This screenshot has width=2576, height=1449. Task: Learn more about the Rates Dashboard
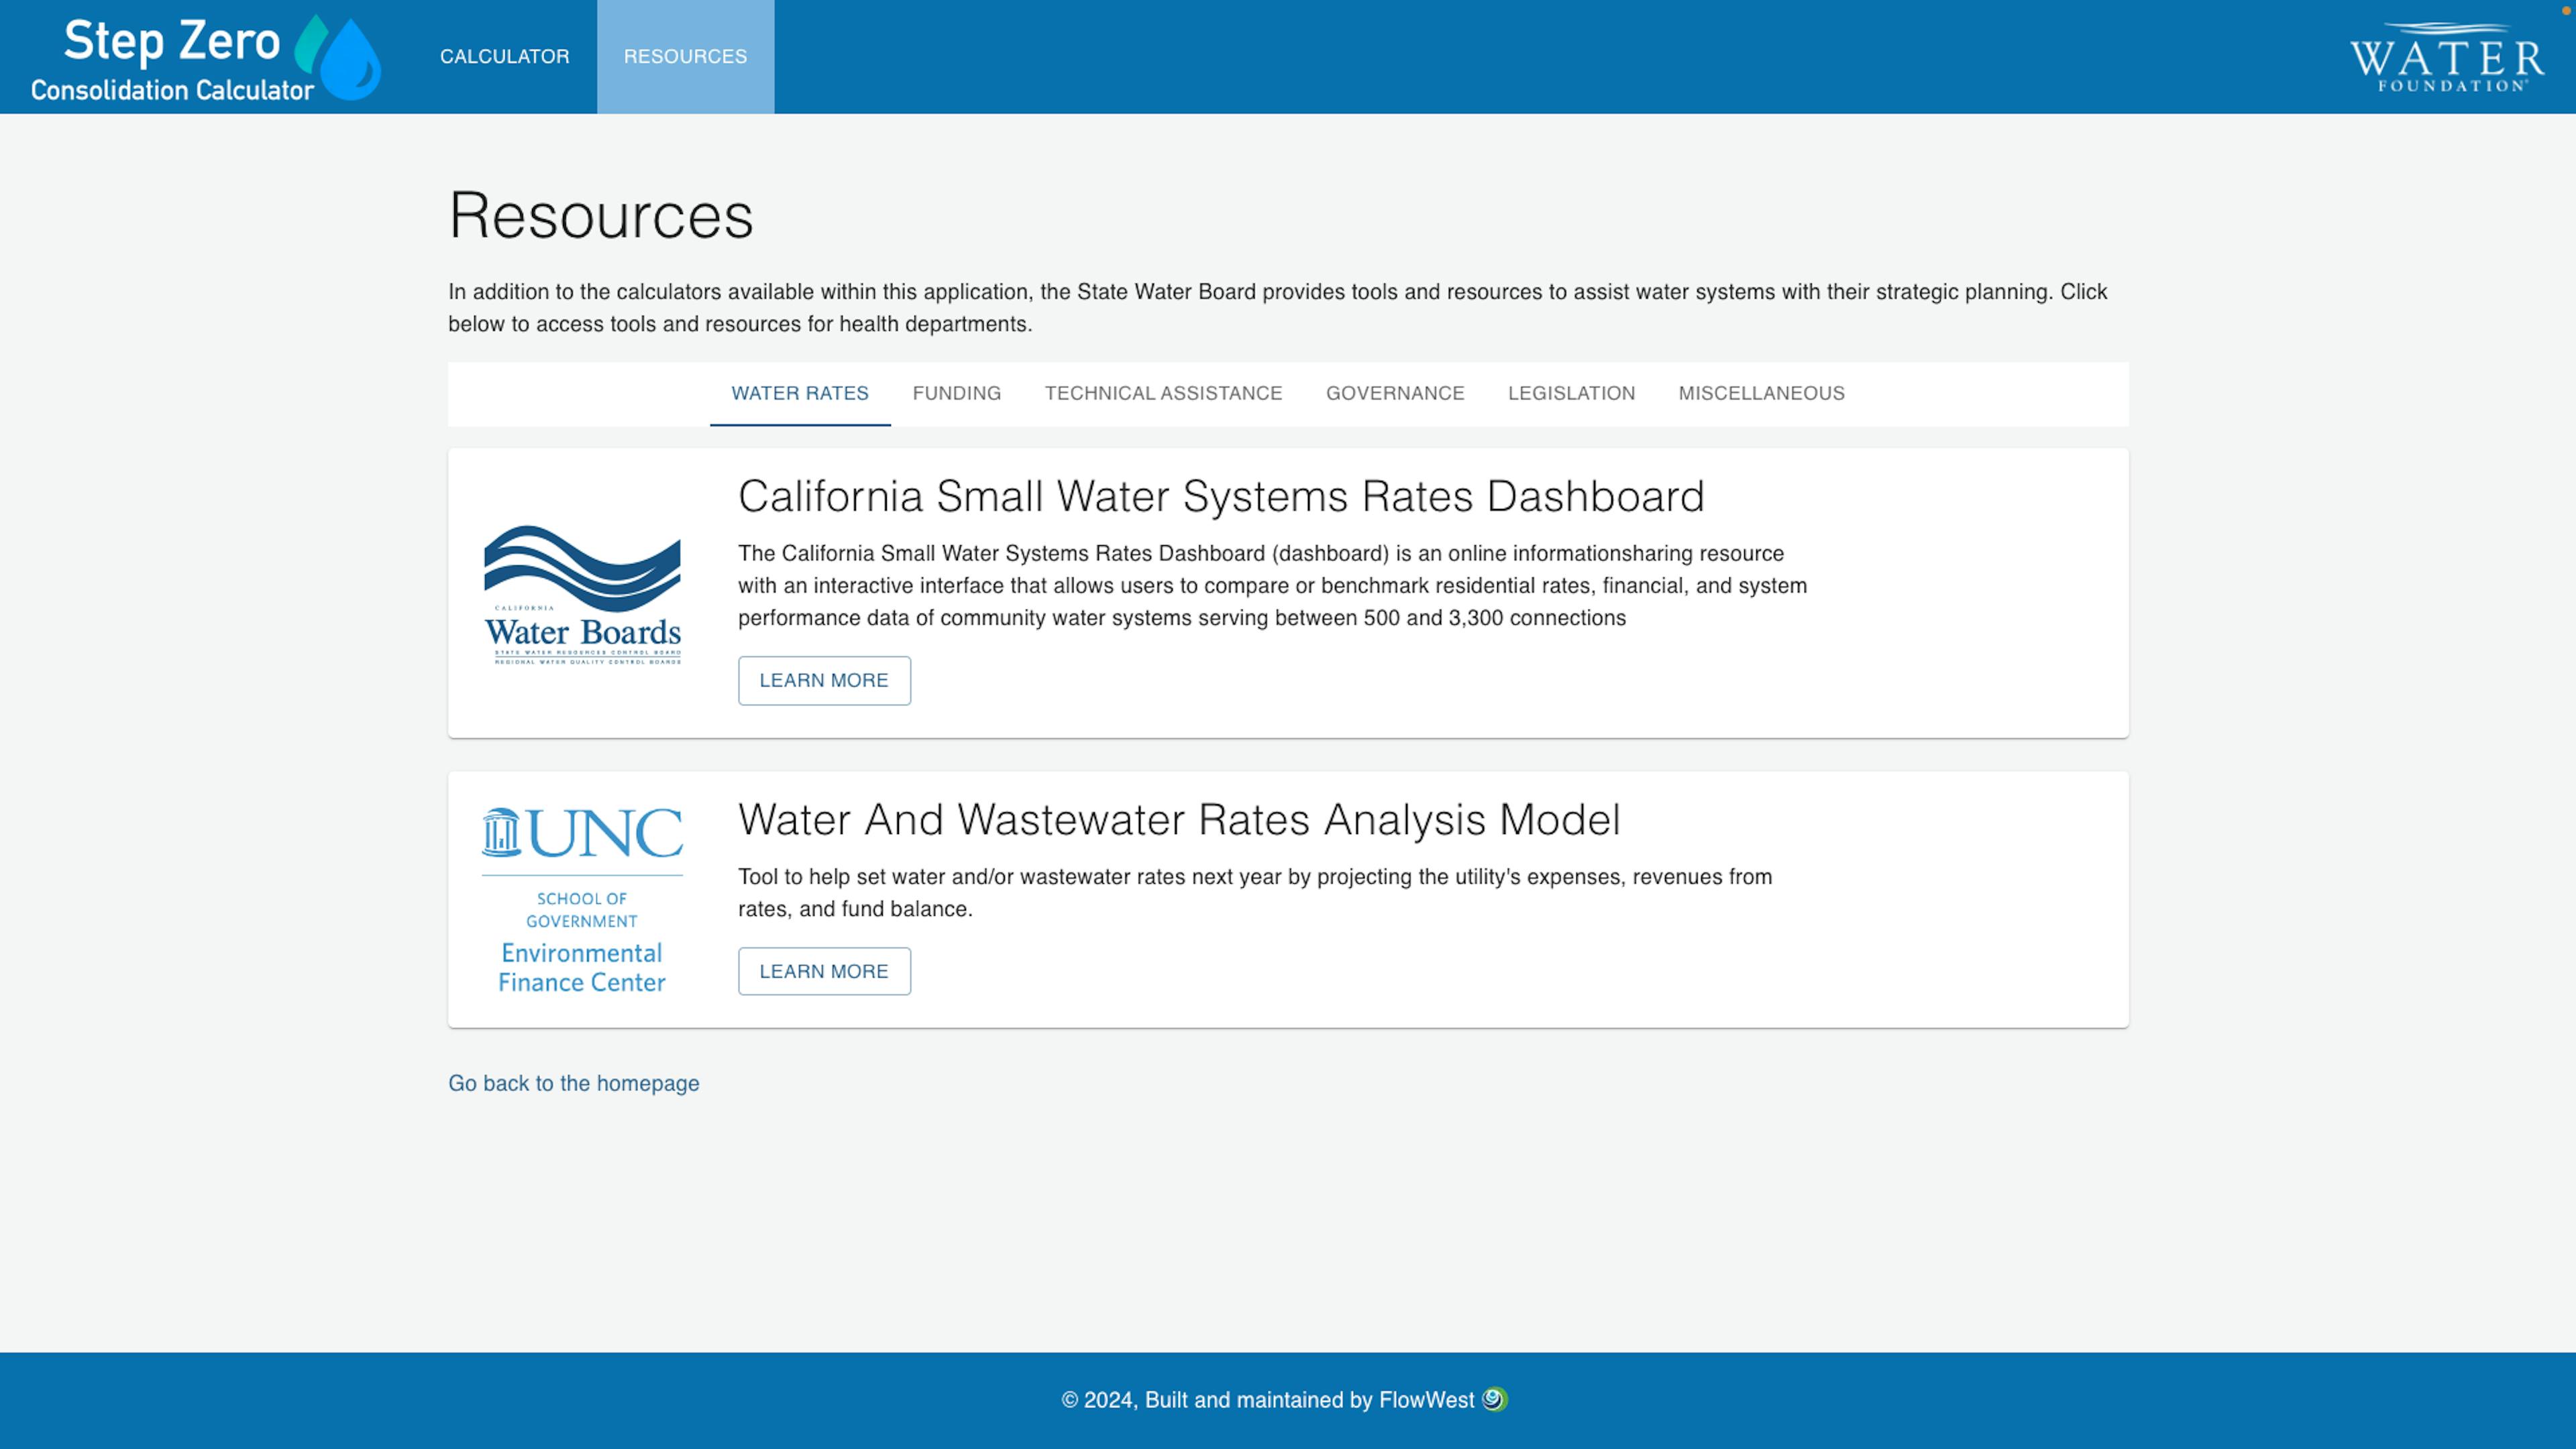823,681
